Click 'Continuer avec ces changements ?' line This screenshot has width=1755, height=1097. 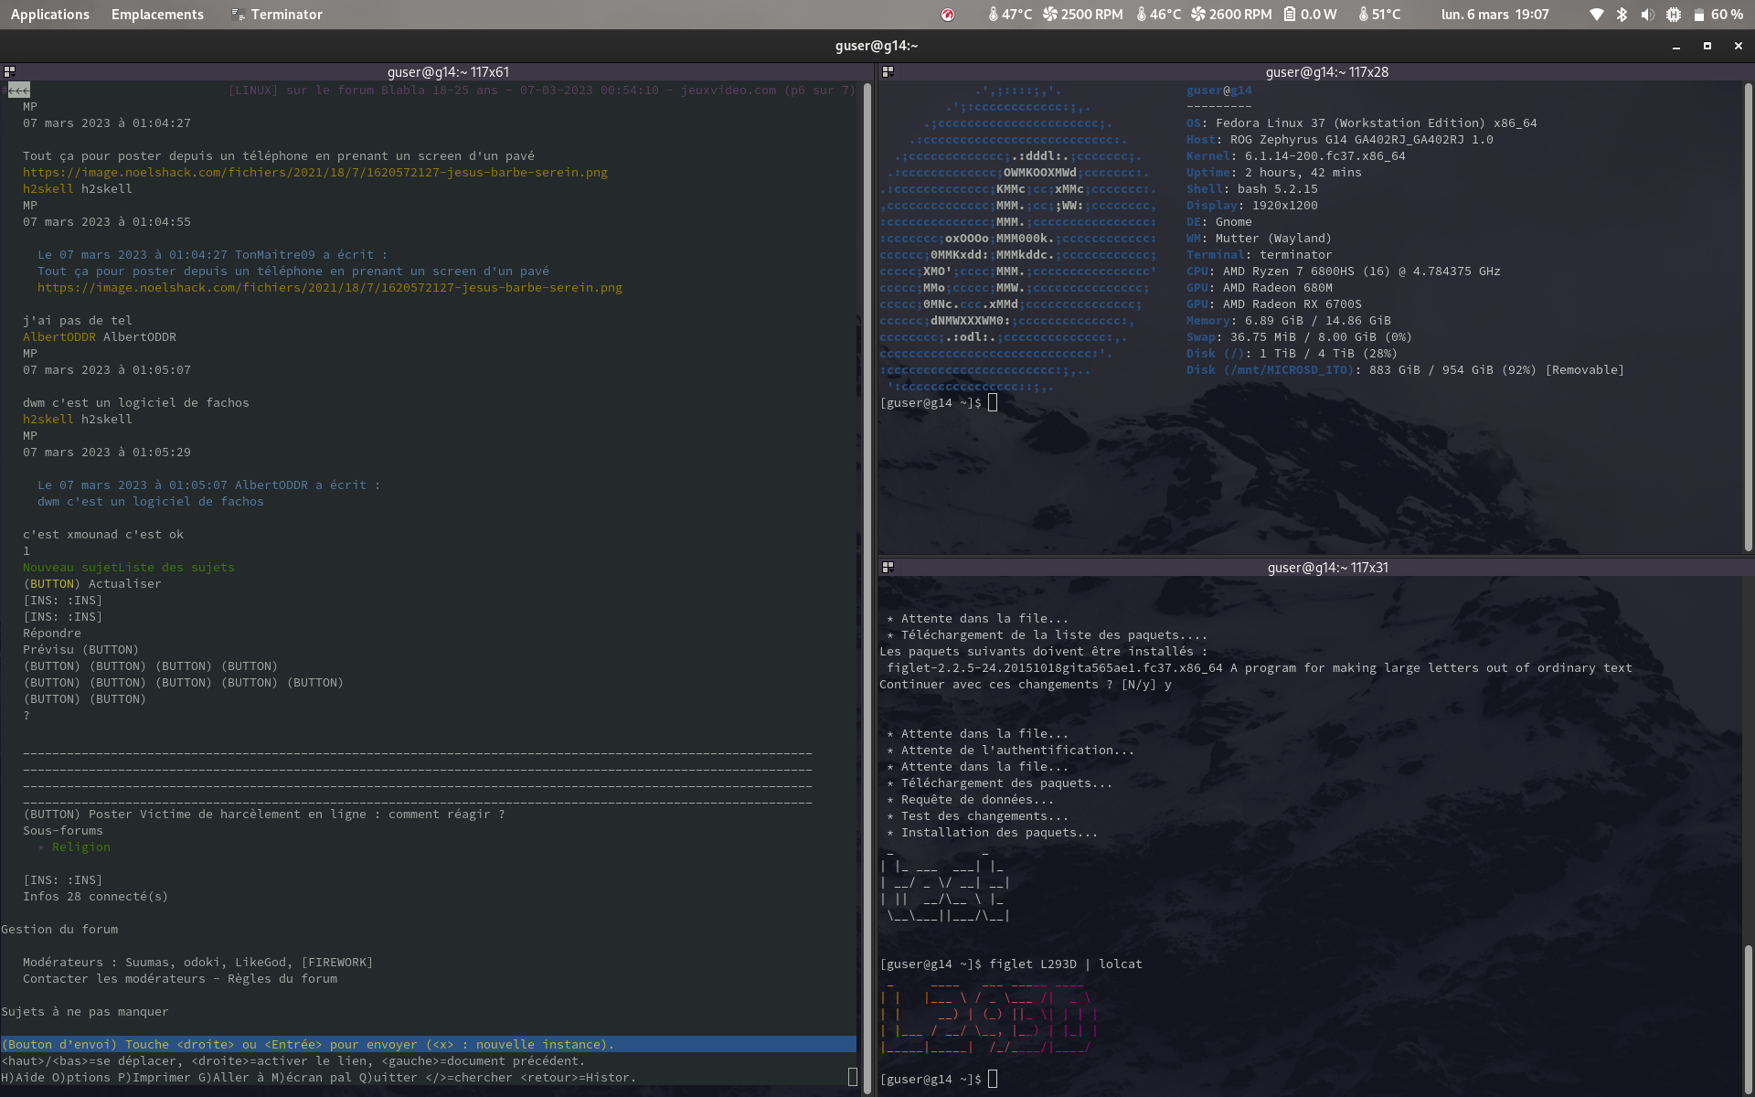(1026, 684)
